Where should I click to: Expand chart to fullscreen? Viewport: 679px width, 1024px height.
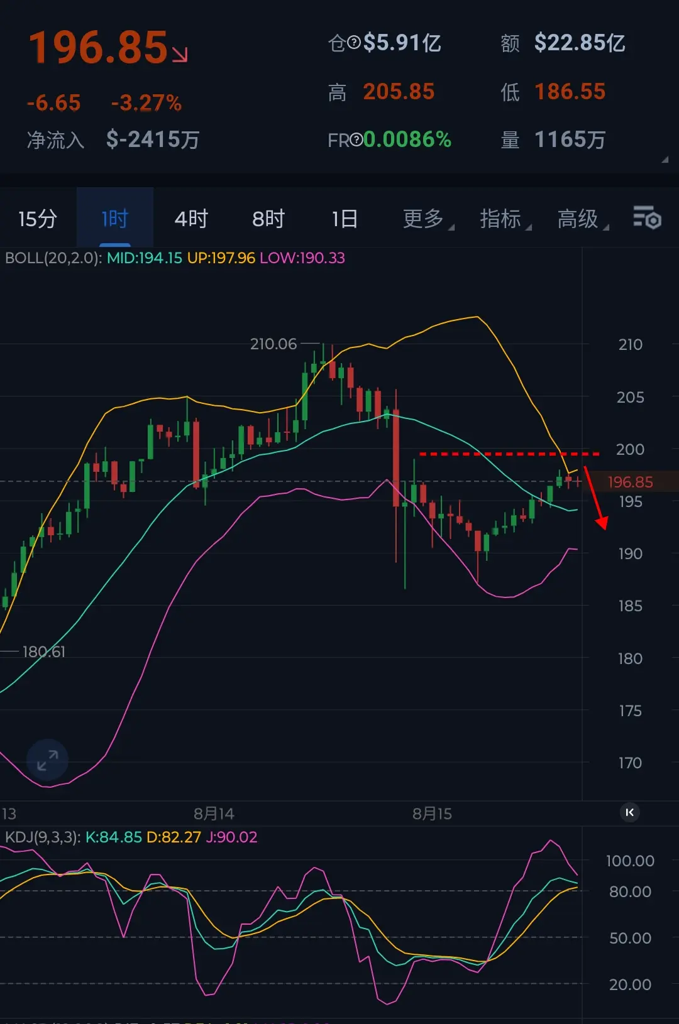pos(47,760)
